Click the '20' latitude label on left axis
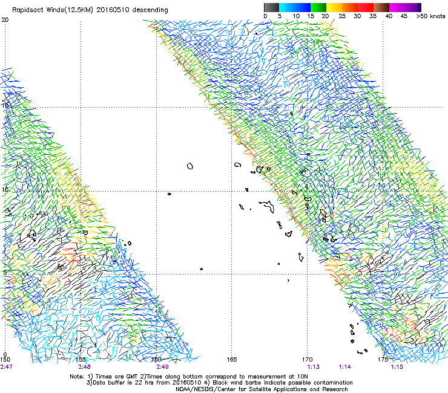Image resolution: width=448 pixels, height=393 pixels. pos(5,20)
